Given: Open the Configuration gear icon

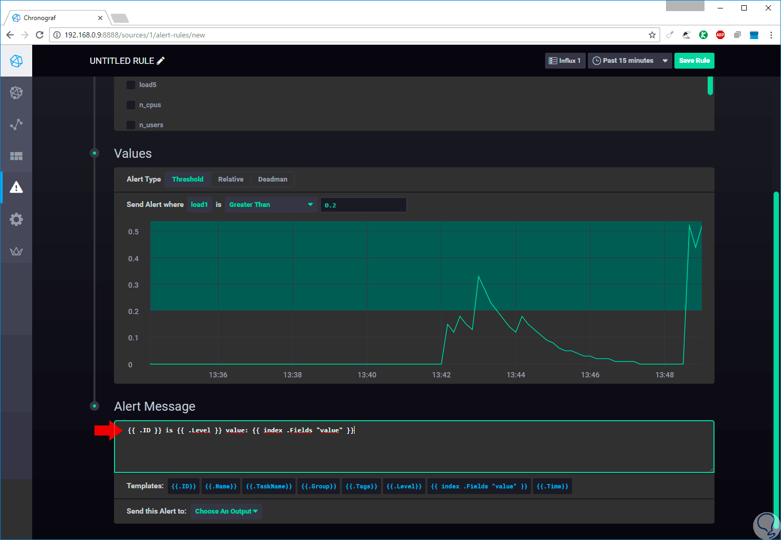Looking at the screenshot, I should pyautogui.click(x=16, y=220).
